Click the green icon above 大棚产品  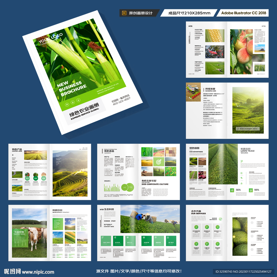pyautogui.click(x=207, y=244)
